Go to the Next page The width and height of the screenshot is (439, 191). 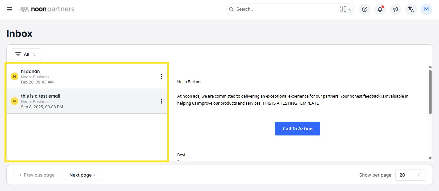click(83, 175)
